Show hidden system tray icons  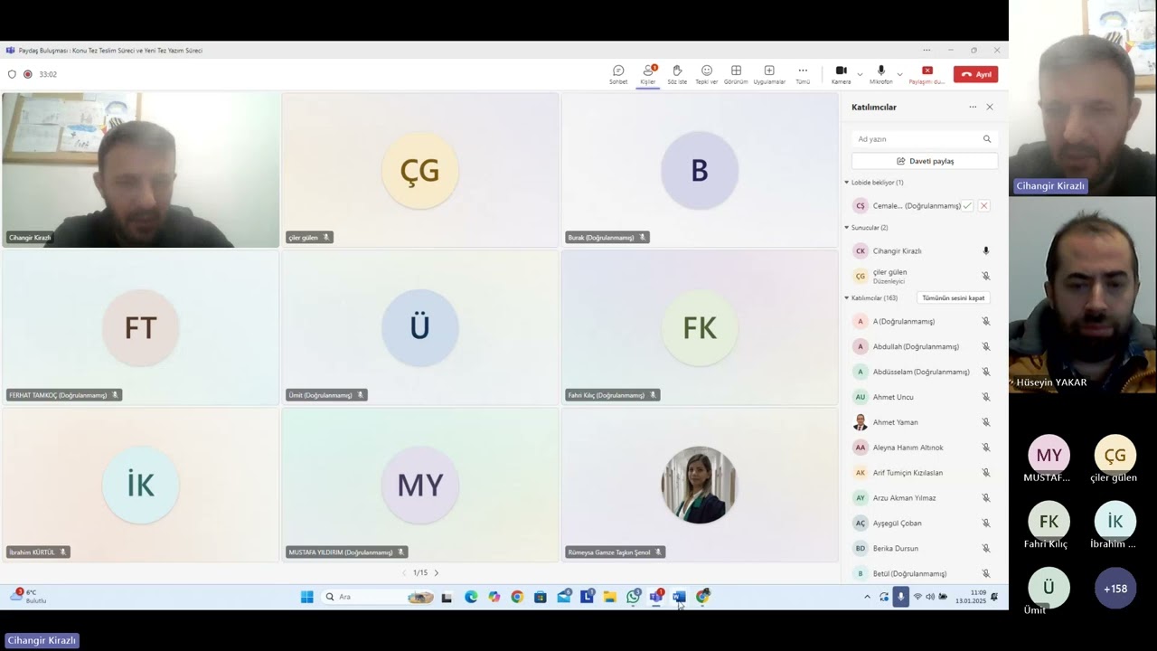(x=867, y=597)
